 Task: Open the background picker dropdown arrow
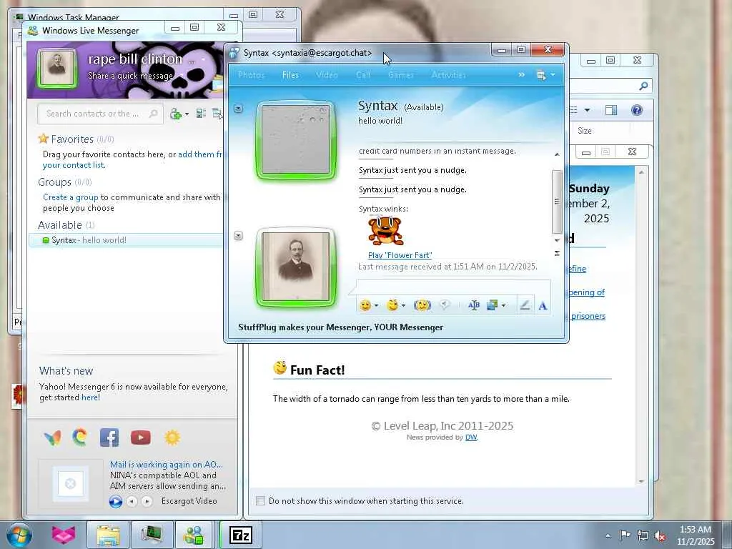[503, 306]
